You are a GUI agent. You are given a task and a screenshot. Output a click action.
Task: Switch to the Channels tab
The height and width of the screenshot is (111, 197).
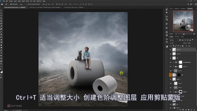click(177, 37)
